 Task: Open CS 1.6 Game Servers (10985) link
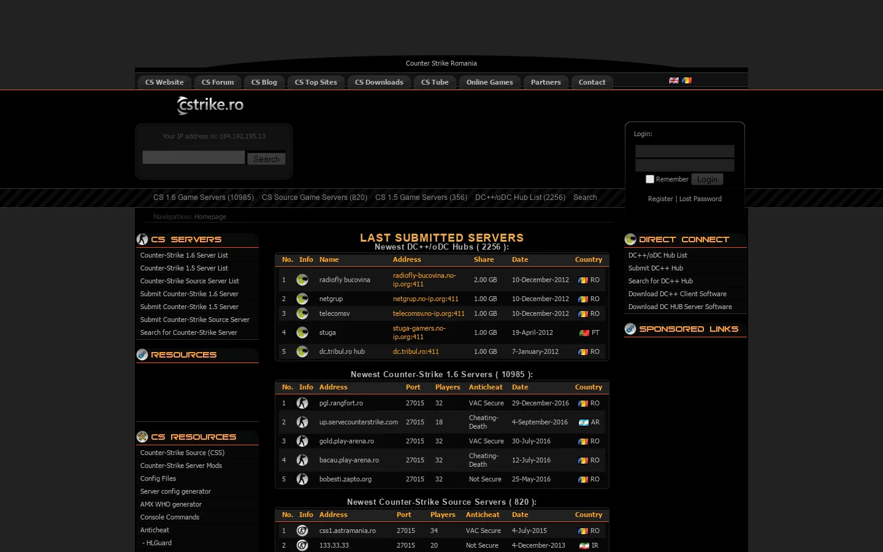click(204, 197)
